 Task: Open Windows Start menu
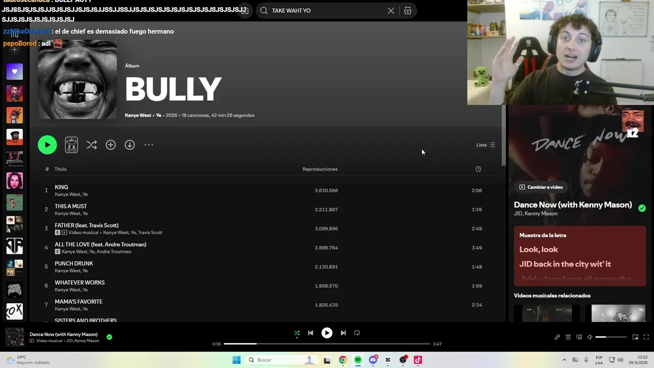(237, 360)
